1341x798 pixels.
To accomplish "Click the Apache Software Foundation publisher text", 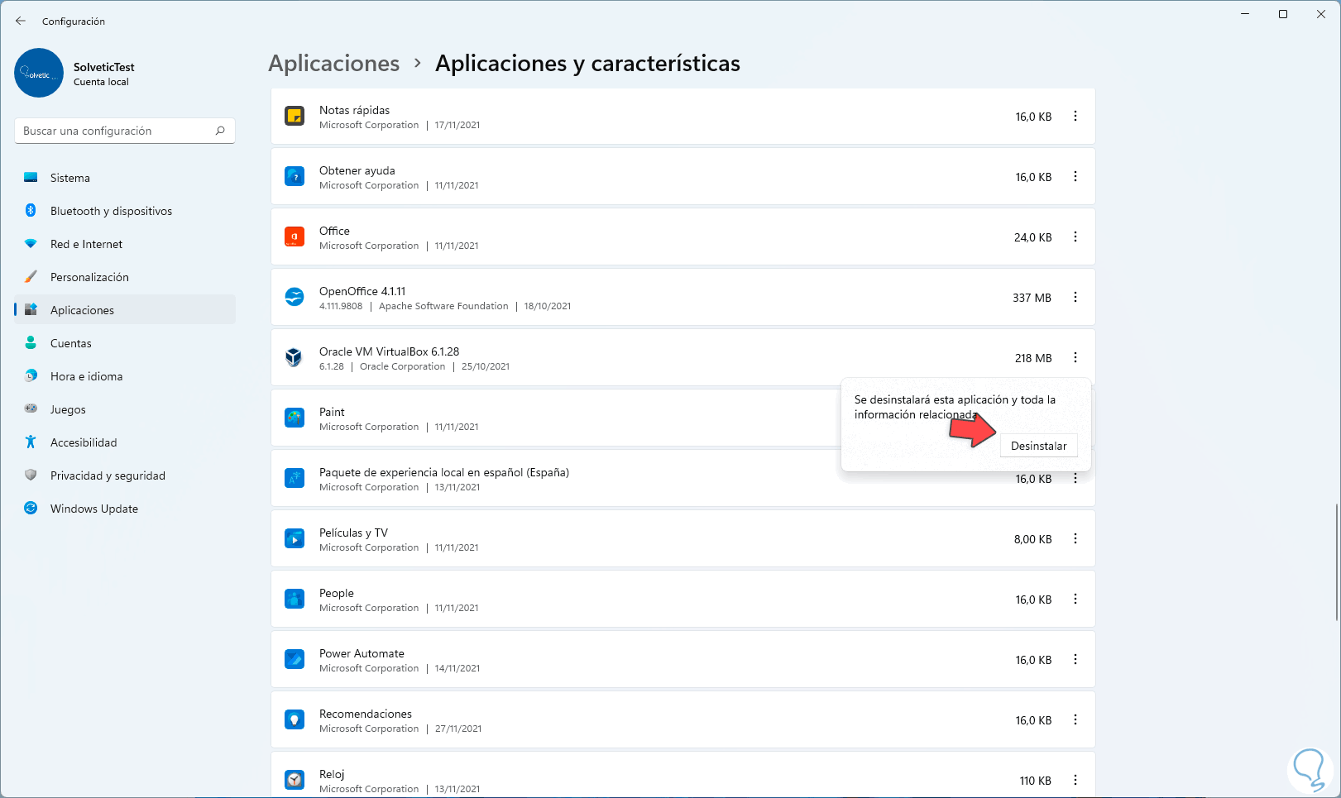I will point(443,306).
